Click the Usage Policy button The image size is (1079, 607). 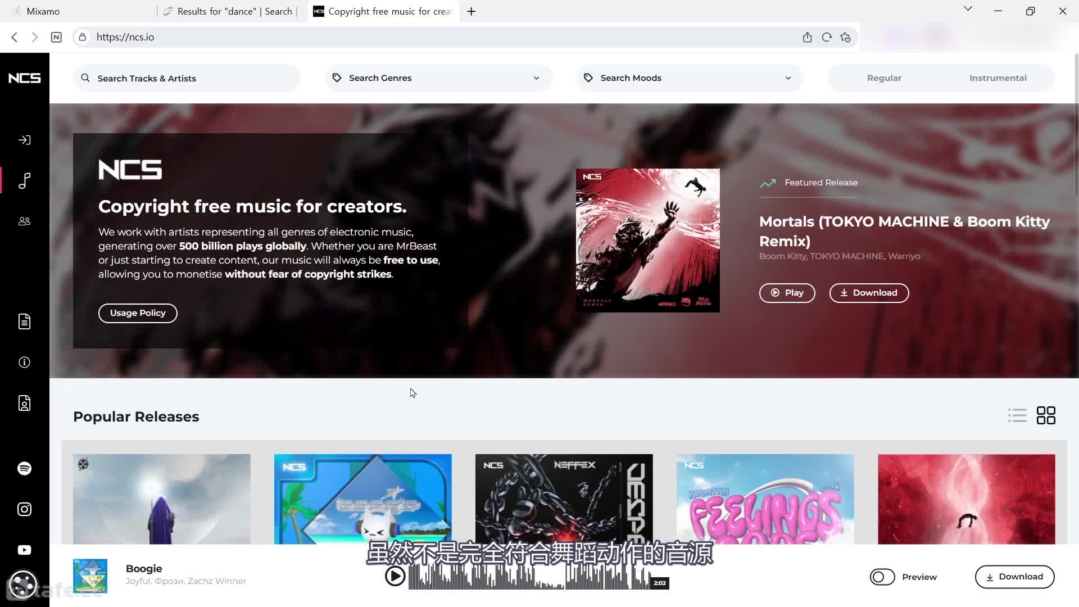[138, 313]
